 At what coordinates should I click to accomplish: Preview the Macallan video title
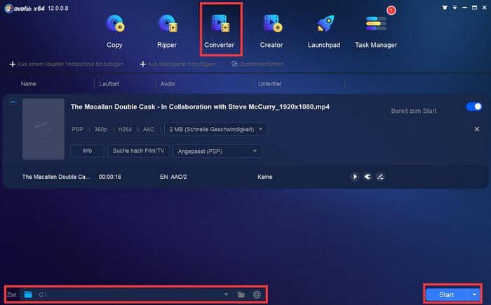[x=355, y=177]
